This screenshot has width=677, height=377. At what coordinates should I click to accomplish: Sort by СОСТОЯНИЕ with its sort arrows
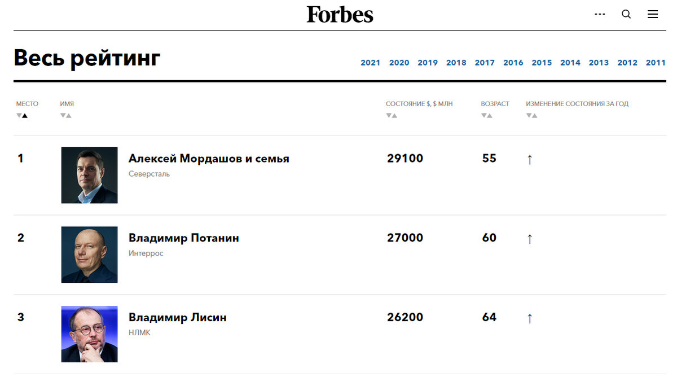[x=392, y=116]
